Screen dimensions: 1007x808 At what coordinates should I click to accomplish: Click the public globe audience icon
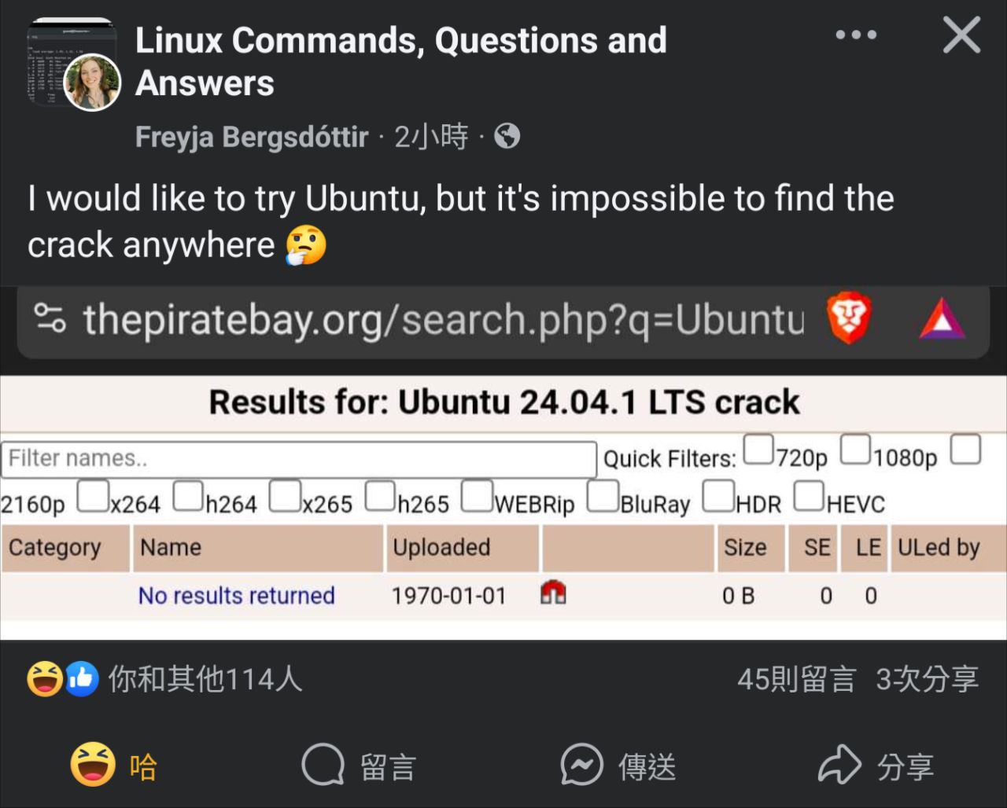tap(507, 138)
